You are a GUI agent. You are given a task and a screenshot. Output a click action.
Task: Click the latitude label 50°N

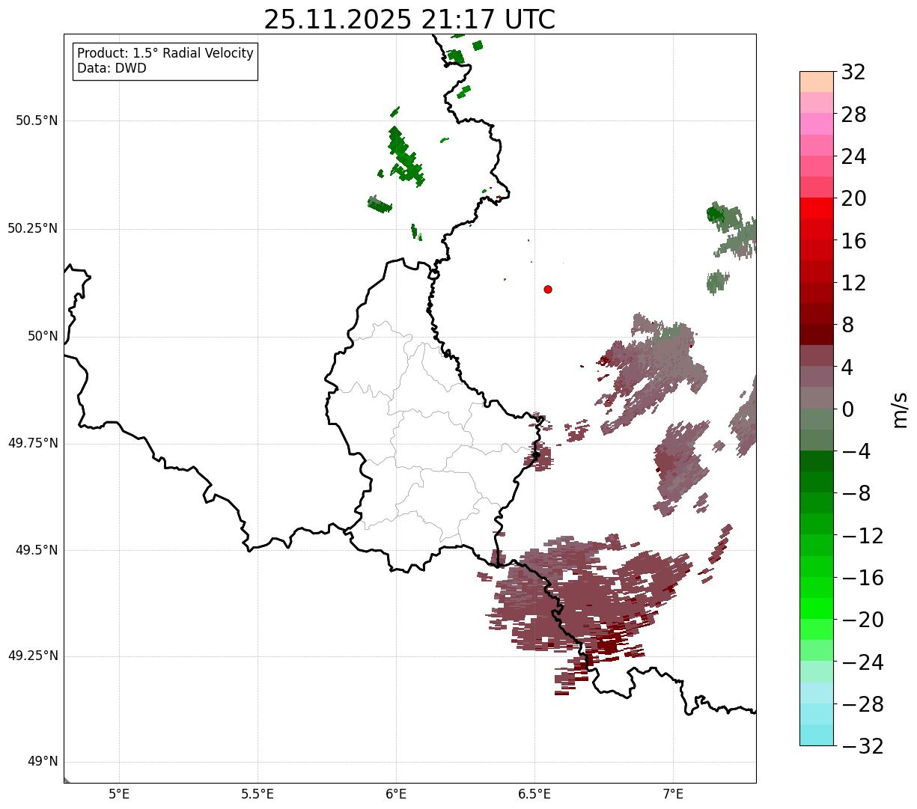(43, 336)
